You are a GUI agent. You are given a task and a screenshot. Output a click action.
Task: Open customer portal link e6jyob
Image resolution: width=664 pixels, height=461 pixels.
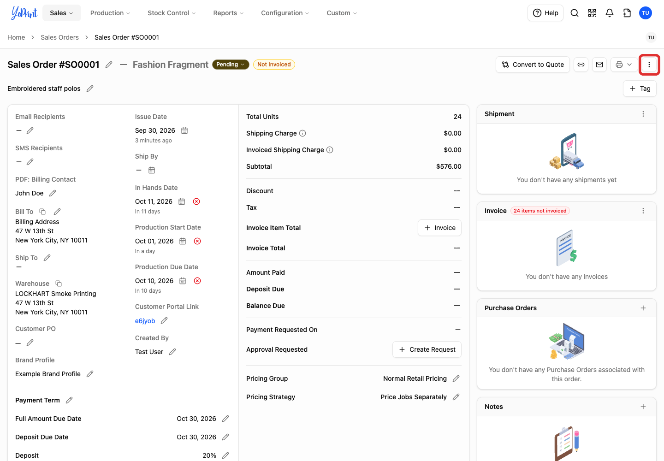[145, 321]
